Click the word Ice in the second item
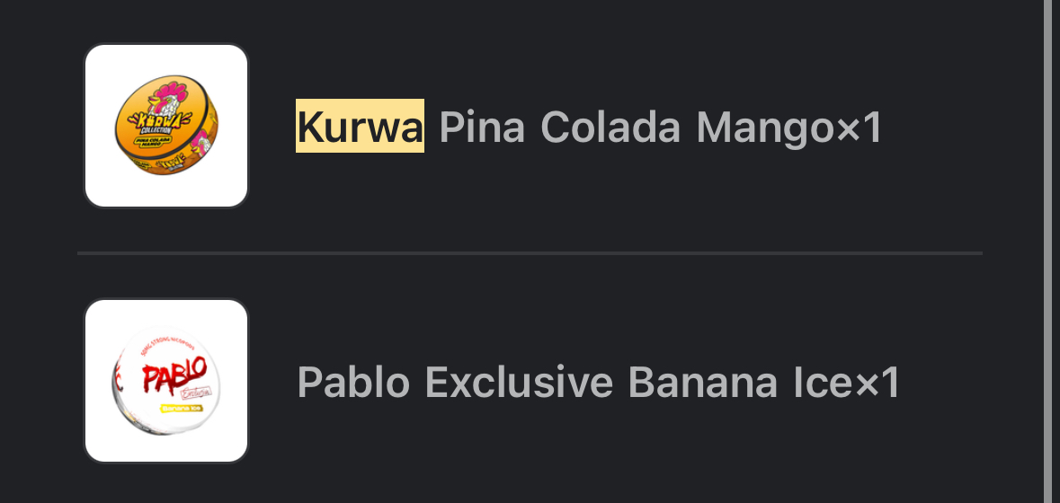 [824, 382]
